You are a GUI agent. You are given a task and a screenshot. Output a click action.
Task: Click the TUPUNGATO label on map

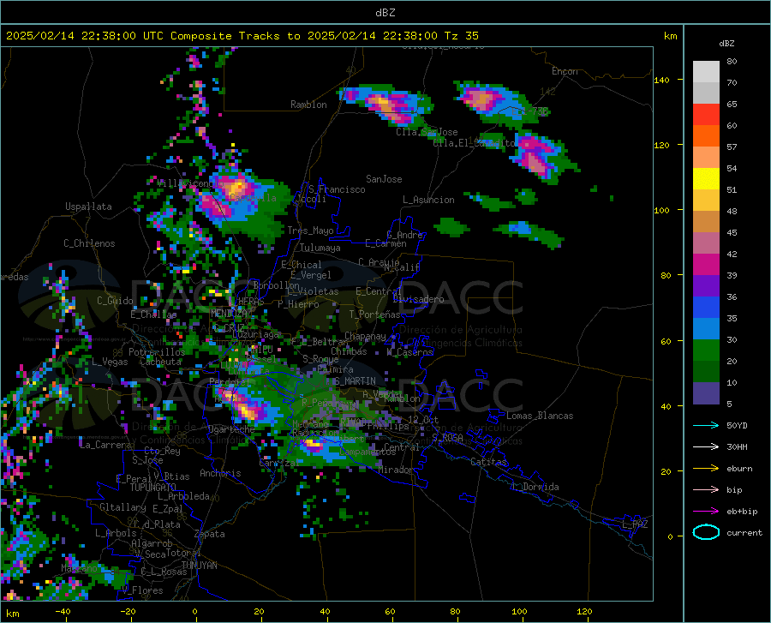click(x=153, y=488)
